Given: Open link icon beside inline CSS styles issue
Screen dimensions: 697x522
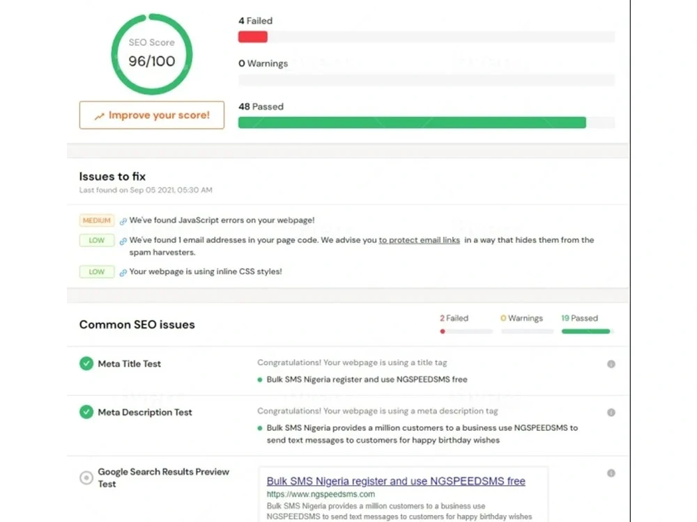Looking at the screenshot, I should [123, 273].
